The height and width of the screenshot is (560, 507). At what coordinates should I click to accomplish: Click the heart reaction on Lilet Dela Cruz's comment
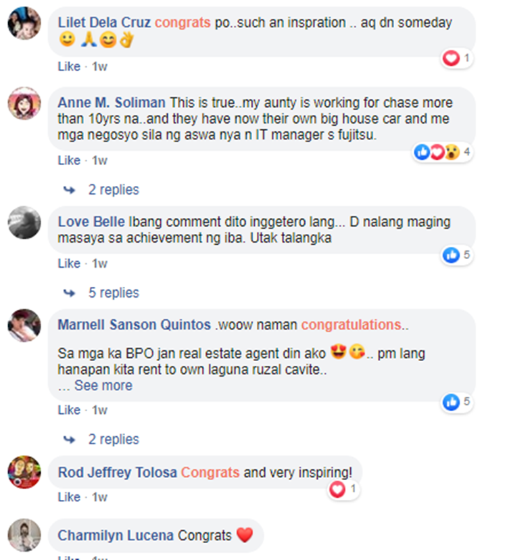(451, 58)
